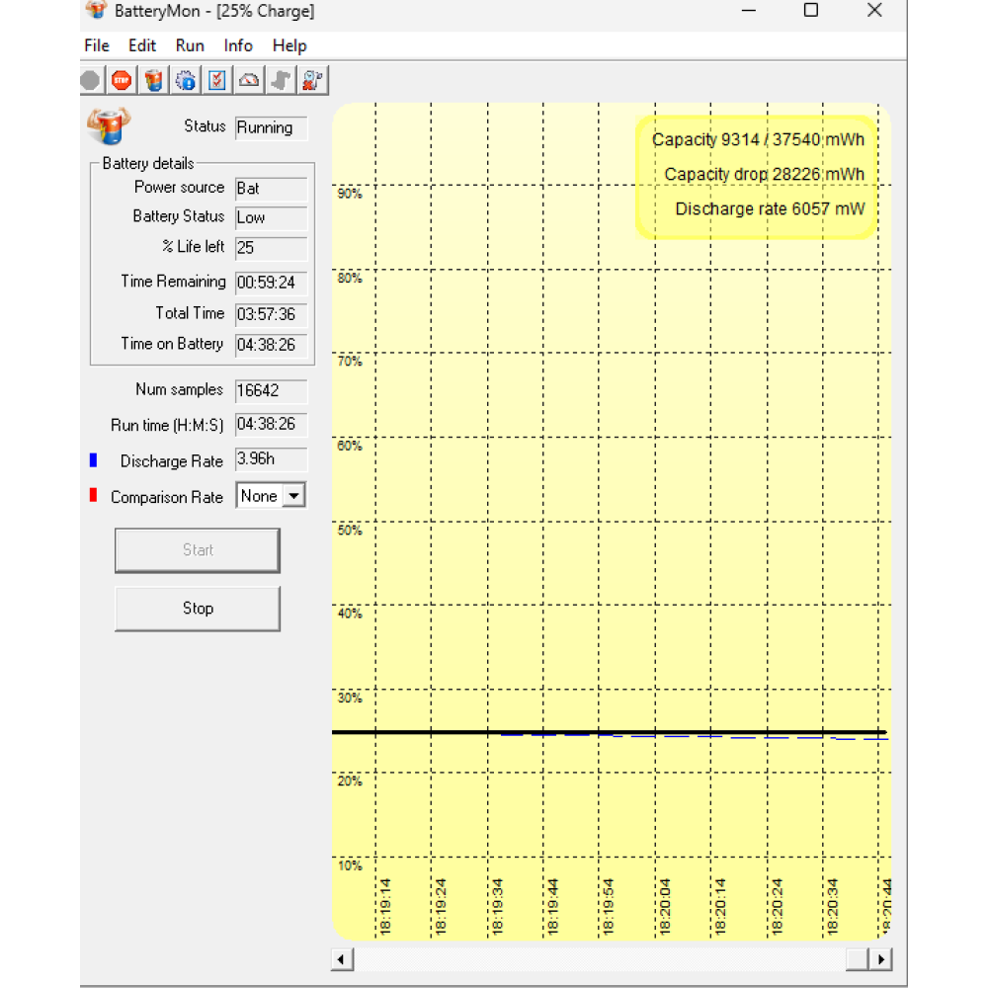Click the gauge meter toolbar icon
988x988 pixels.
coord(249,80)
